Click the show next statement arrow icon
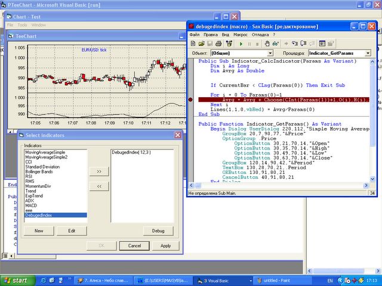This screenshot has width=382, height=286. [286, 43]
